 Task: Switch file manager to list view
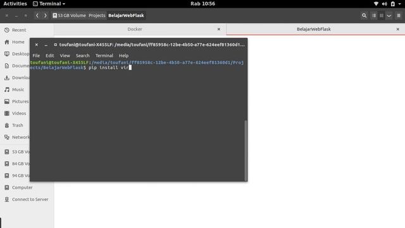374,15
